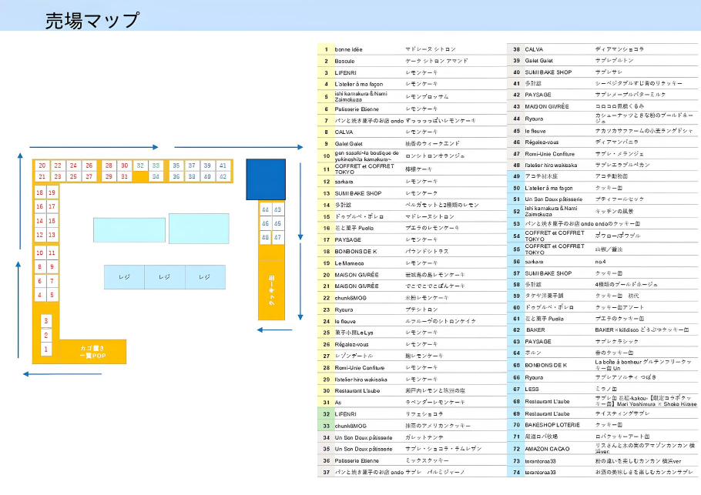Click PAYSAGE in list row 17

coord(348,240)
